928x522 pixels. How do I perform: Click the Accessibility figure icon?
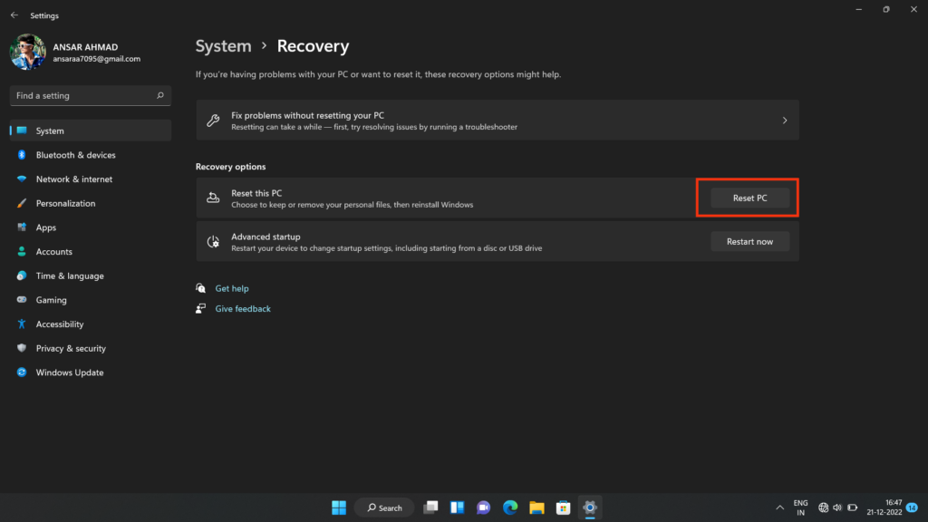point(22,324)
